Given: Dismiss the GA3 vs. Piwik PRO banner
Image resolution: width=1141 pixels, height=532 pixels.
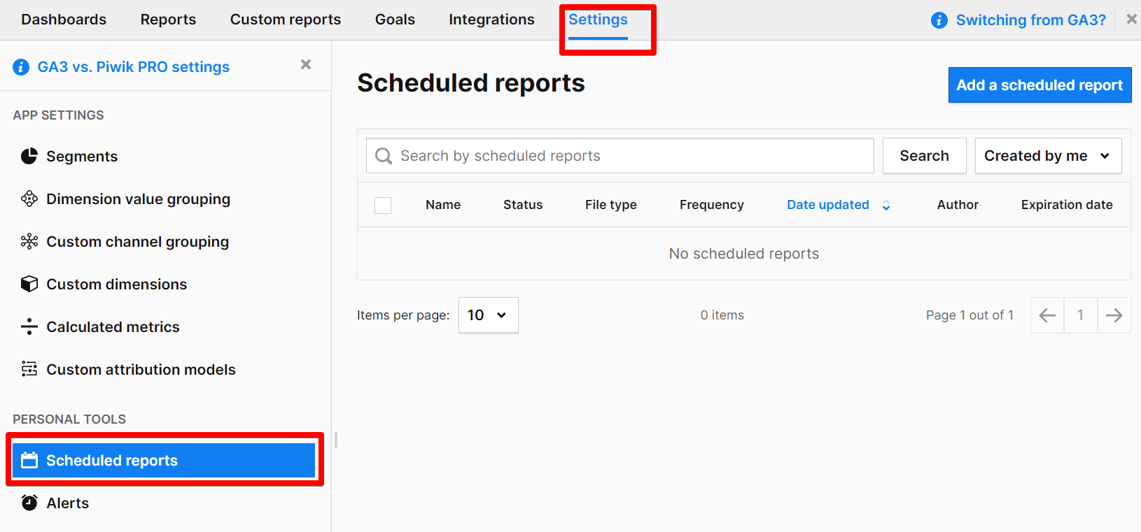Looking at the screenshot, I should coord(306,64).
